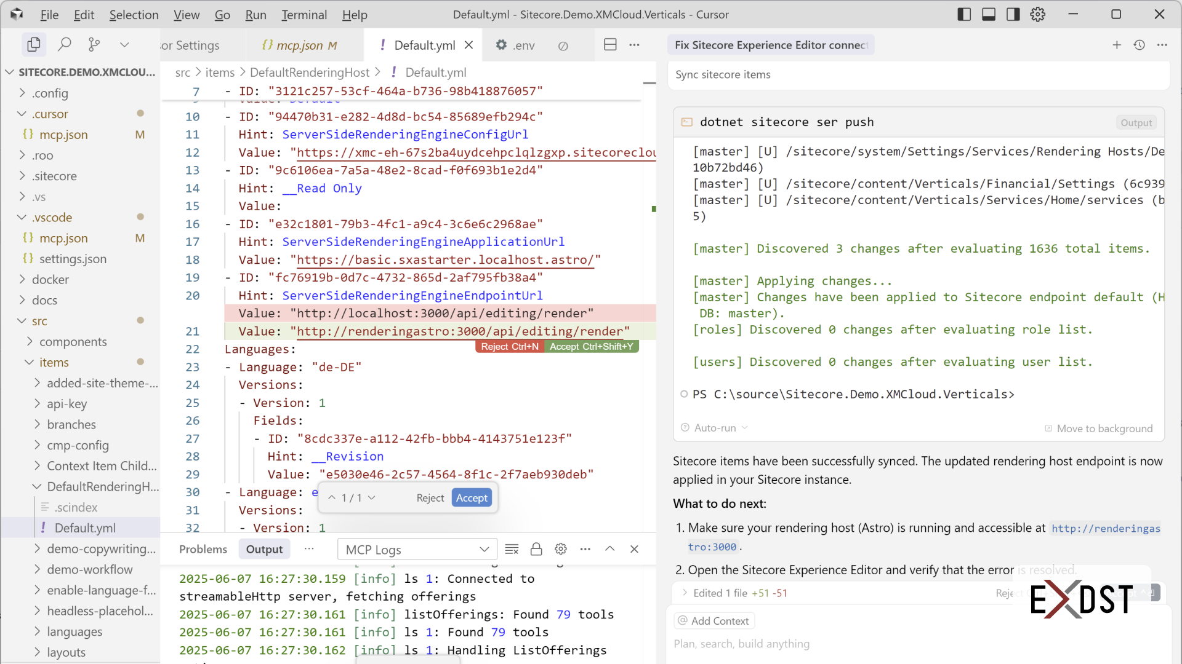This screenshot has height=664, width=1182.
Task: Open the split editor icon next to chat tab
Action: pyautogui.click(x=610, y=44)
